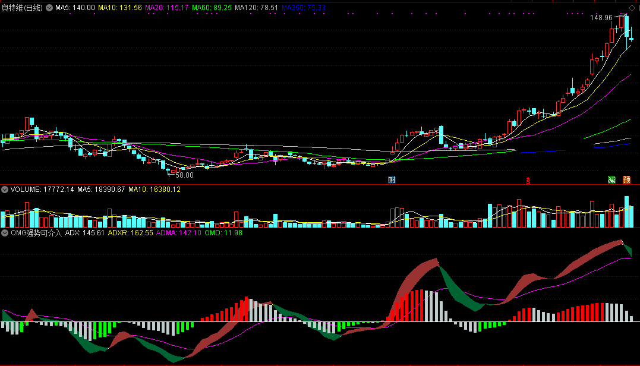Select the MA20: 115.17 label
The image size is (640, 366).
167,8
